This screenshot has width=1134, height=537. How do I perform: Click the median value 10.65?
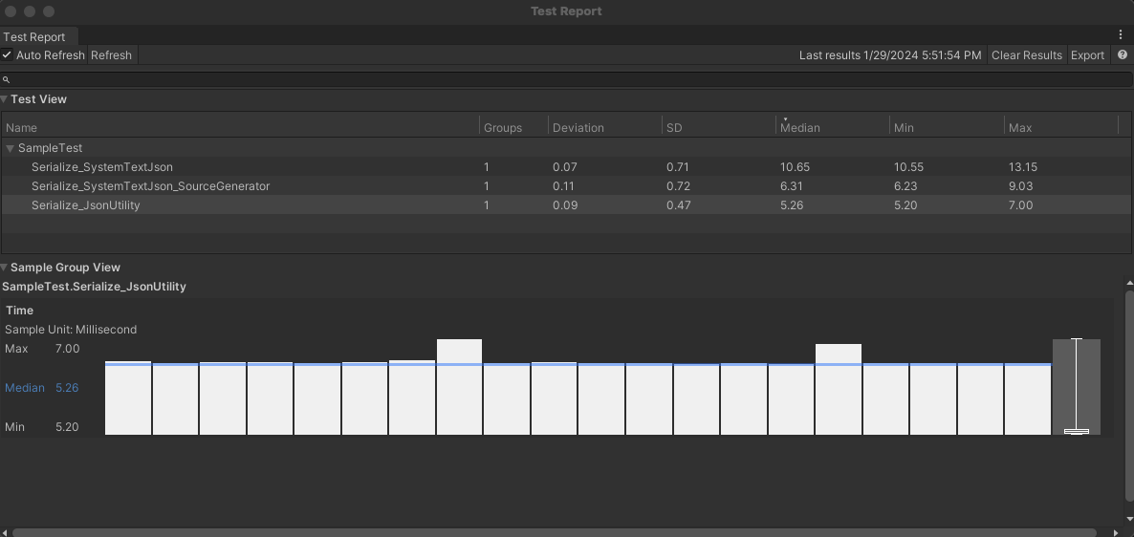click(x=795, y=167)
